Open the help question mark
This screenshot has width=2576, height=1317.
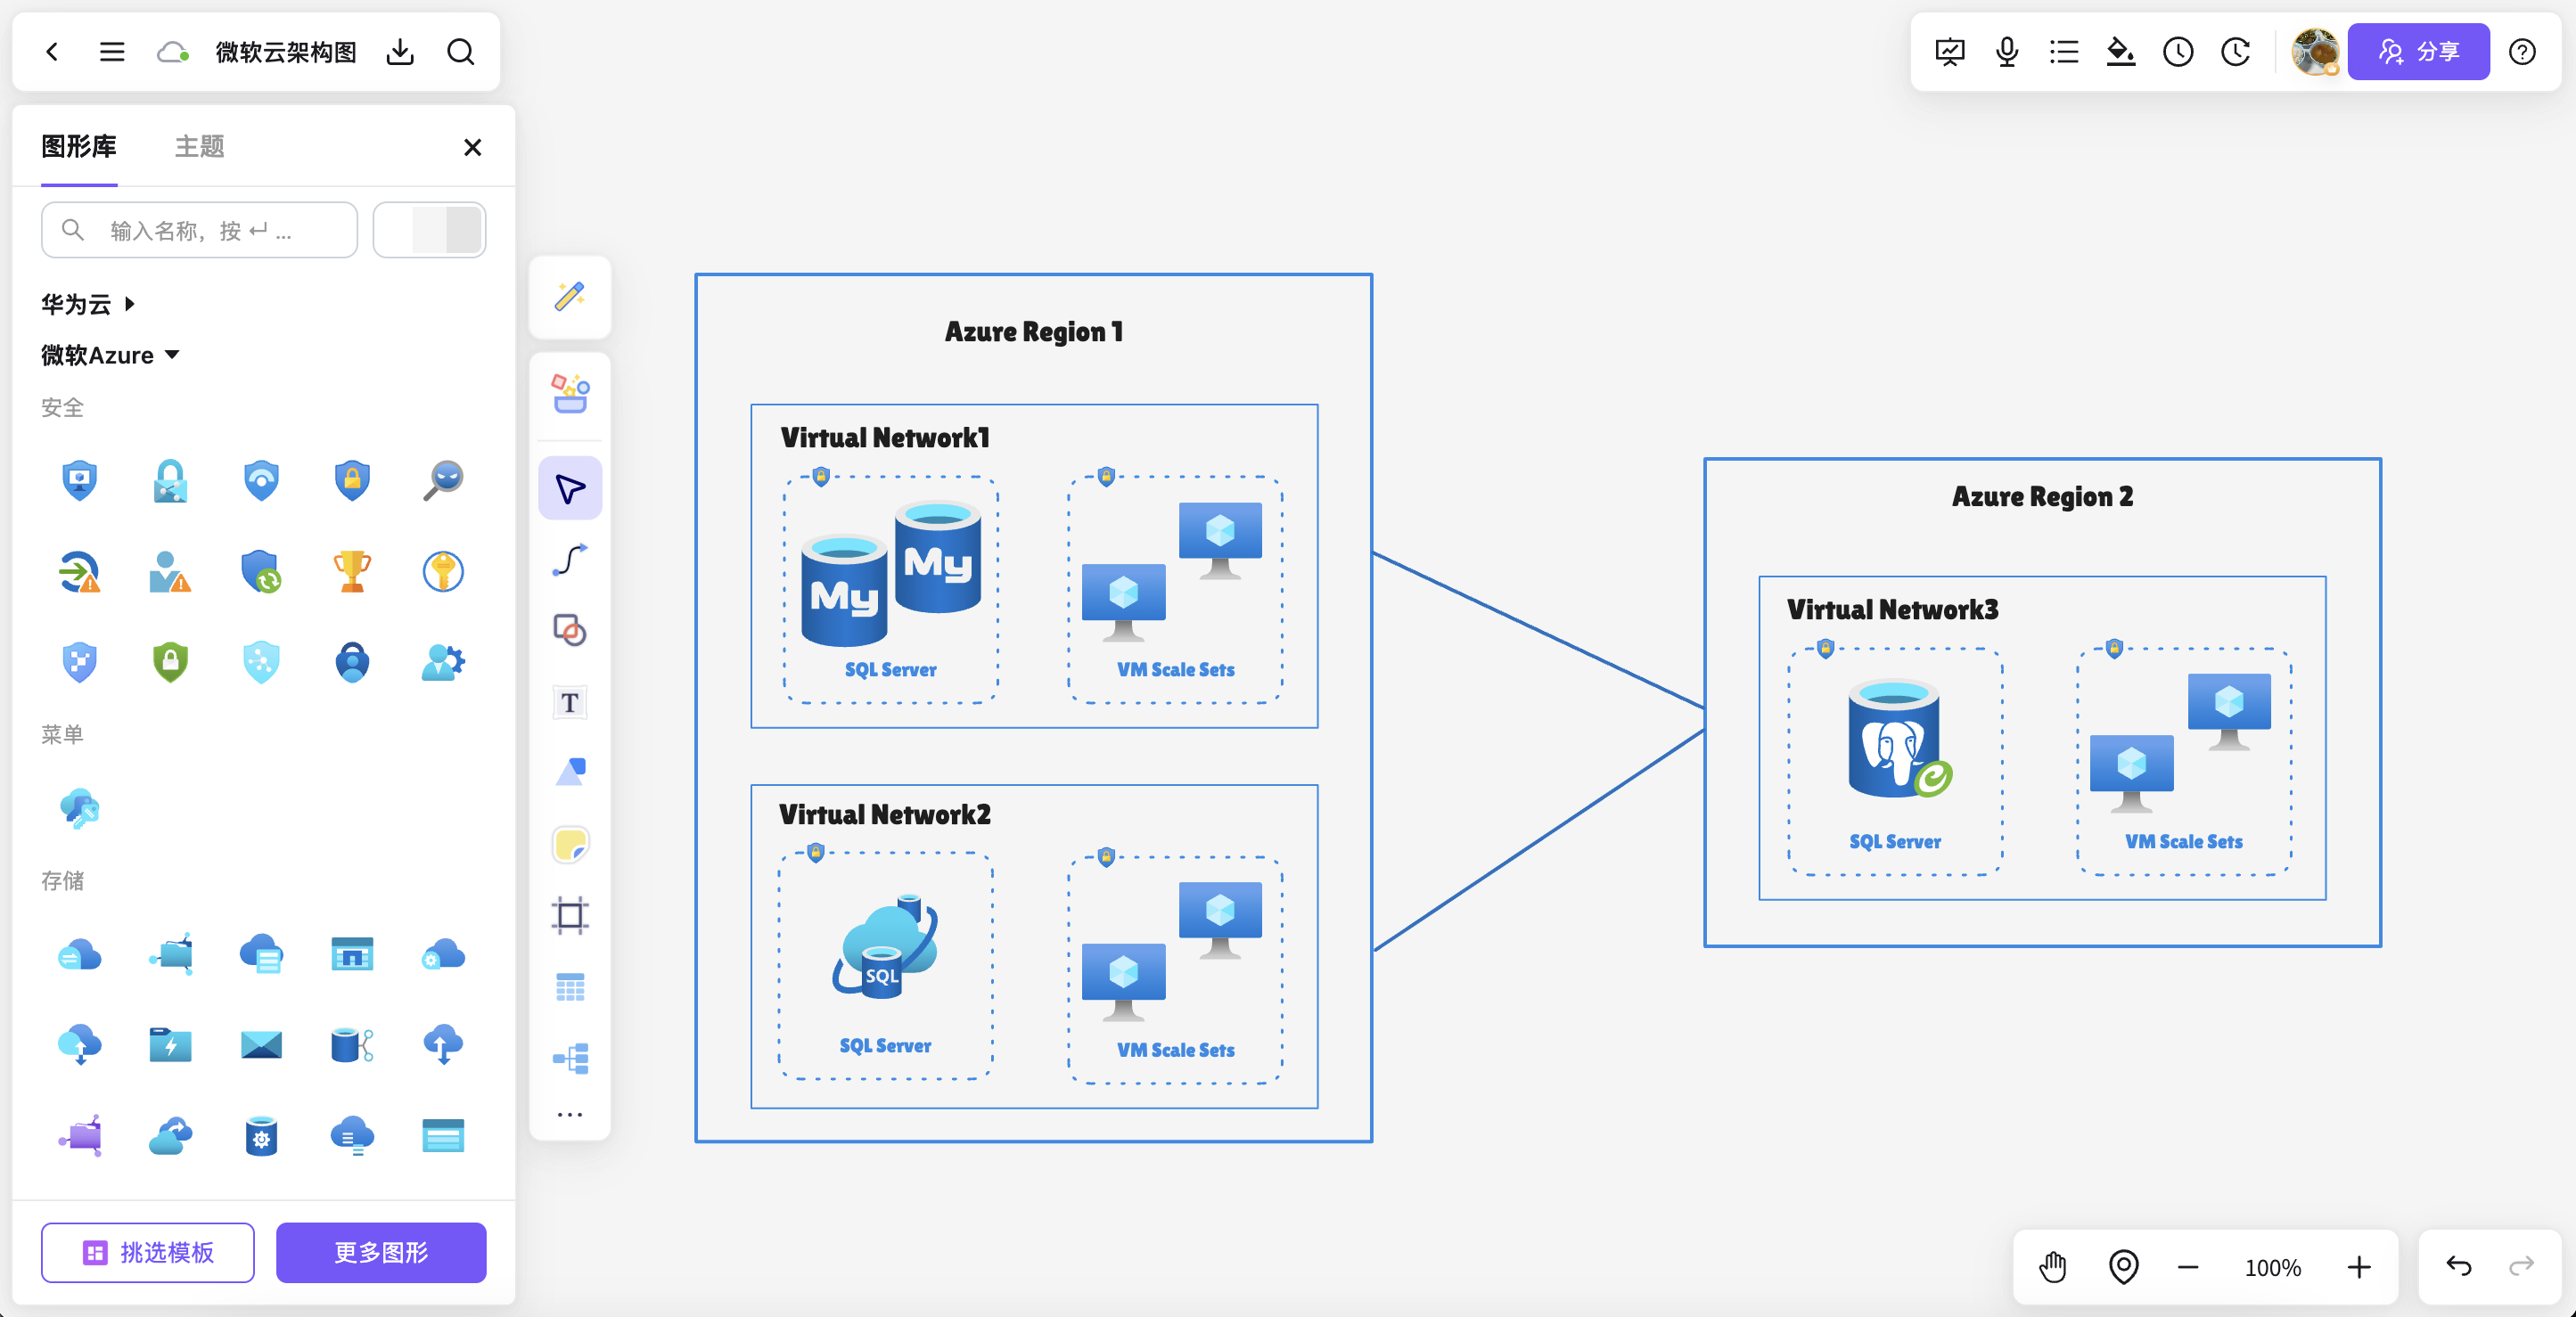[2523, 51]
